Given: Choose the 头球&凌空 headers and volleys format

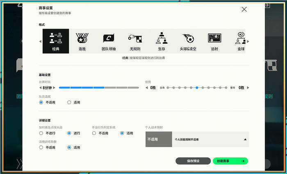Looking at the screenshot, I should (x=187, y=41).
